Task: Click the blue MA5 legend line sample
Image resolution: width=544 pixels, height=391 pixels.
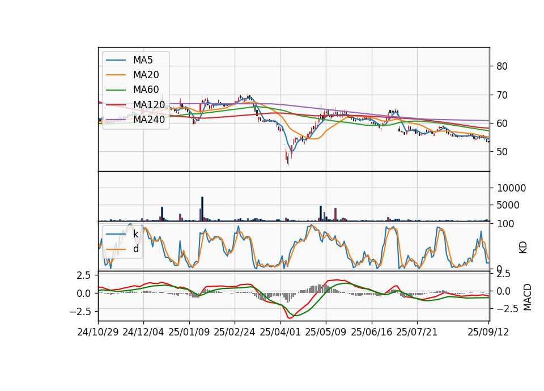Action: (x=116, y=60)
